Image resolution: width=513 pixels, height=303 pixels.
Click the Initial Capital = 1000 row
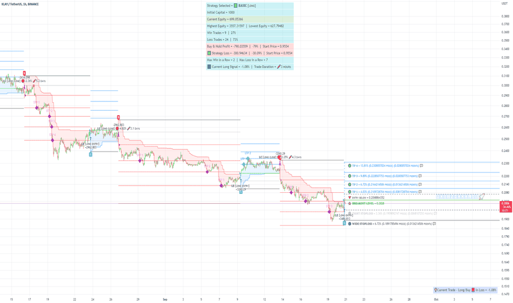250,13
